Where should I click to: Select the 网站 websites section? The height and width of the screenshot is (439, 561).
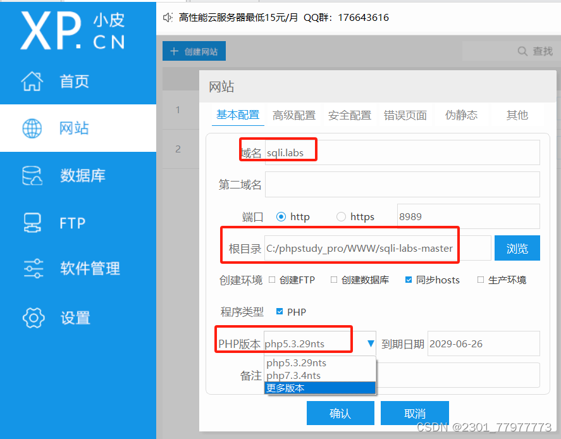pyautogui.click(x=76, y=128)
